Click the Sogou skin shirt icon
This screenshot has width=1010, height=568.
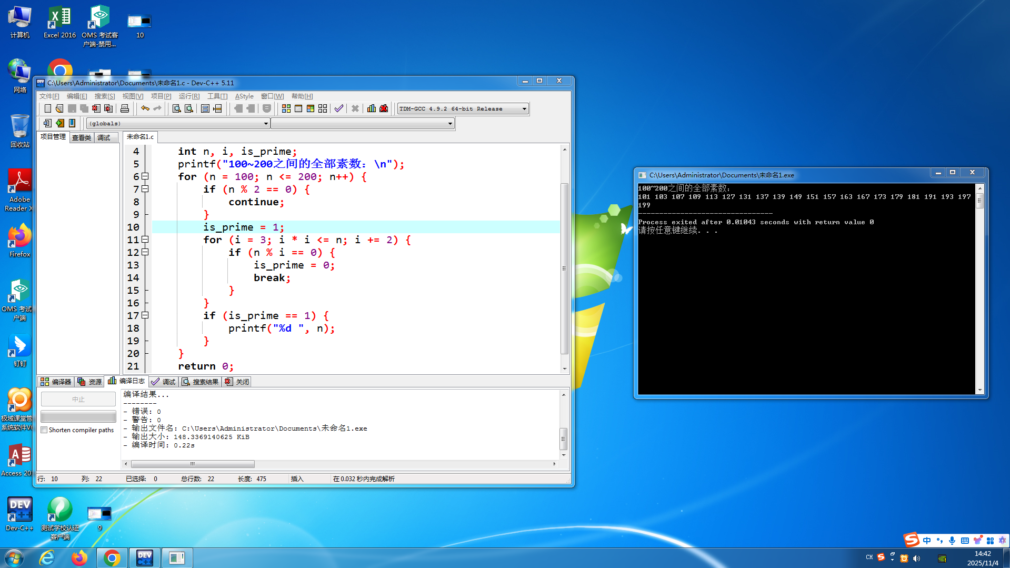click(x=977, y=541)
